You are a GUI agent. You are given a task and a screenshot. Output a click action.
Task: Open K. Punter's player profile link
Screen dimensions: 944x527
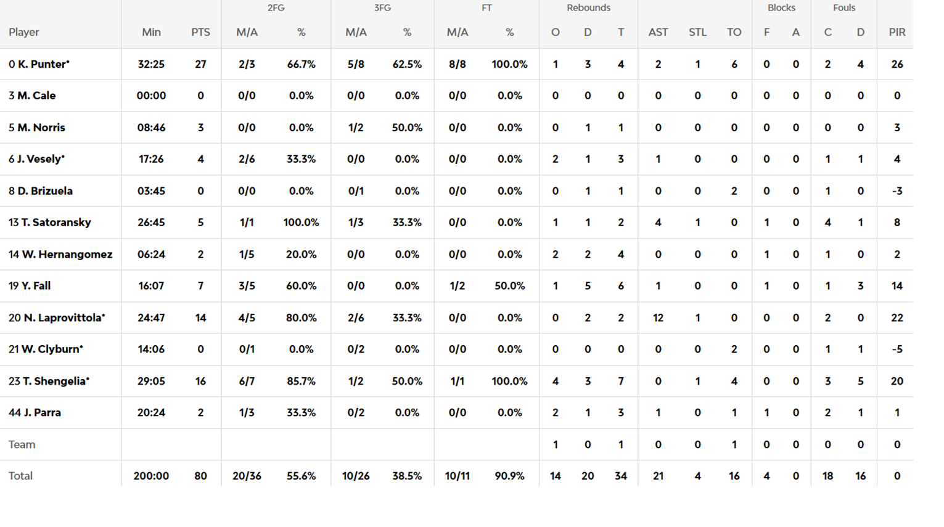click(43, 64)
